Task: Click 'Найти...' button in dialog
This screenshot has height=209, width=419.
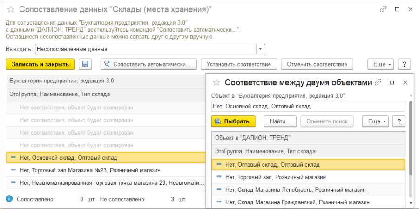Action: pos(280,121)
